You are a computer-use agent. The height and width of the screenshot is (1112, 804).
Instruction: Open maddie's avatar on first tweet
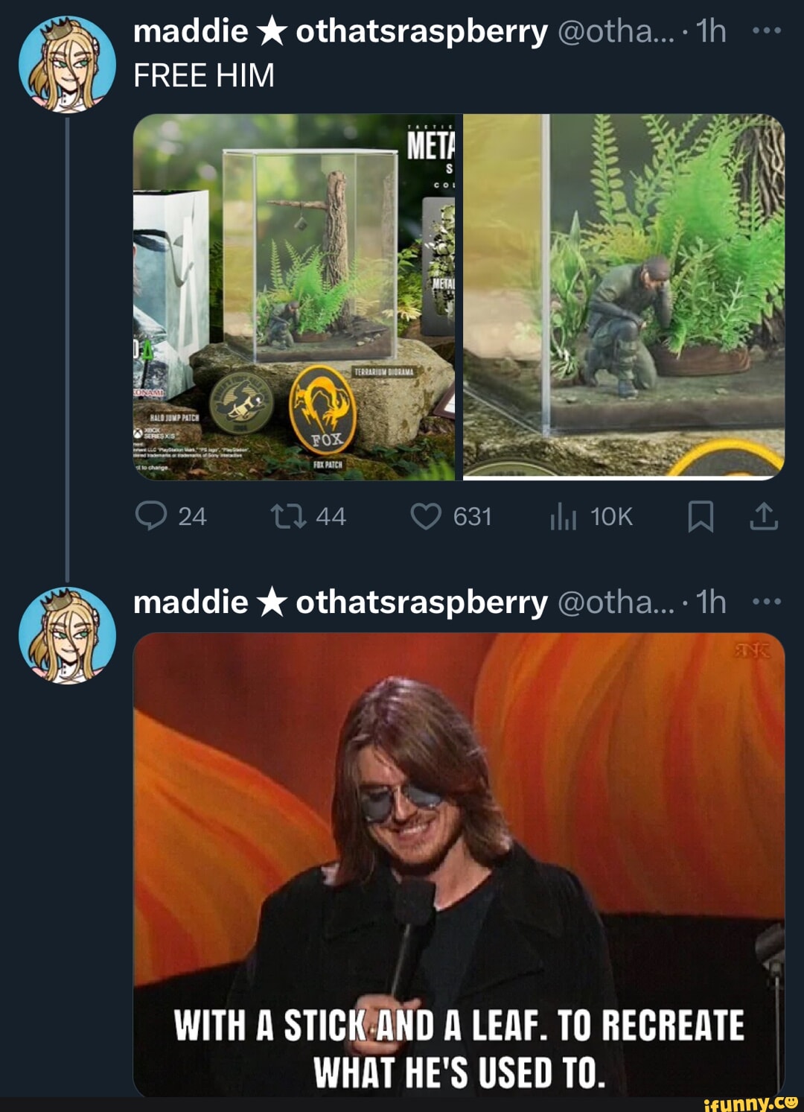pos(67,65)
